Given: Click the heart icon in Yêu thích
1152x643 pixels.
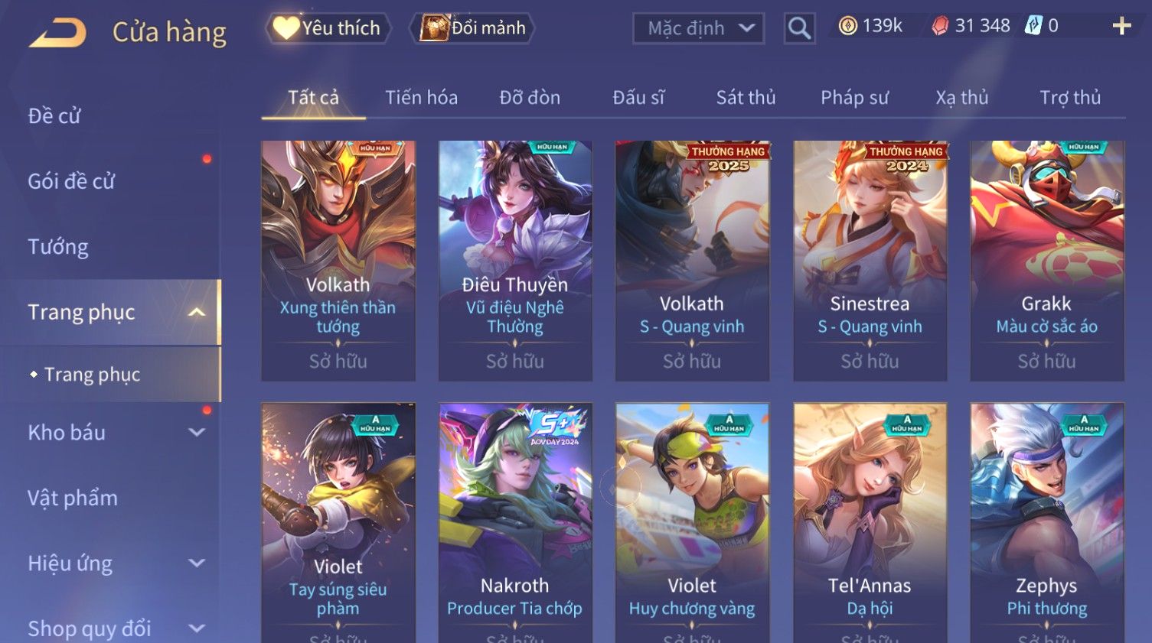Looking at the screenshot, I should tap(286, 28).
